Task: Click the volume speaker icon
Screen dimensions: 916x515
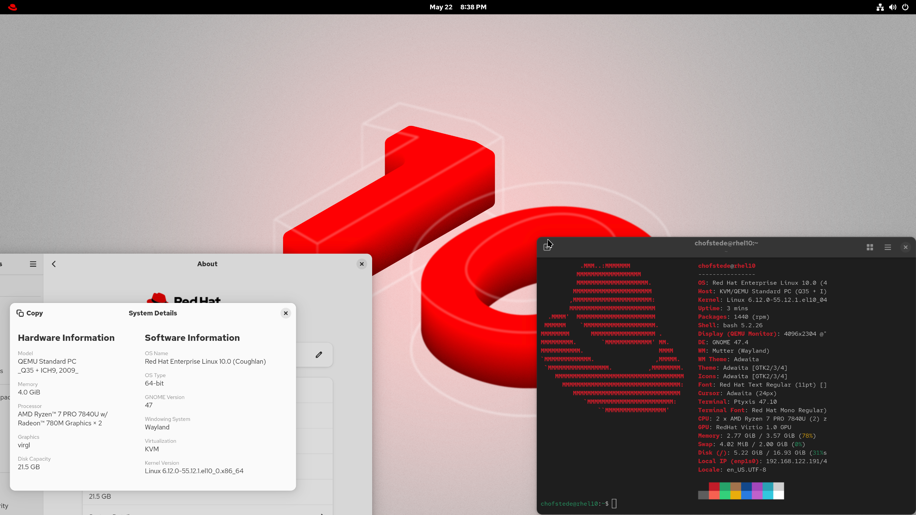Action: 892,7
